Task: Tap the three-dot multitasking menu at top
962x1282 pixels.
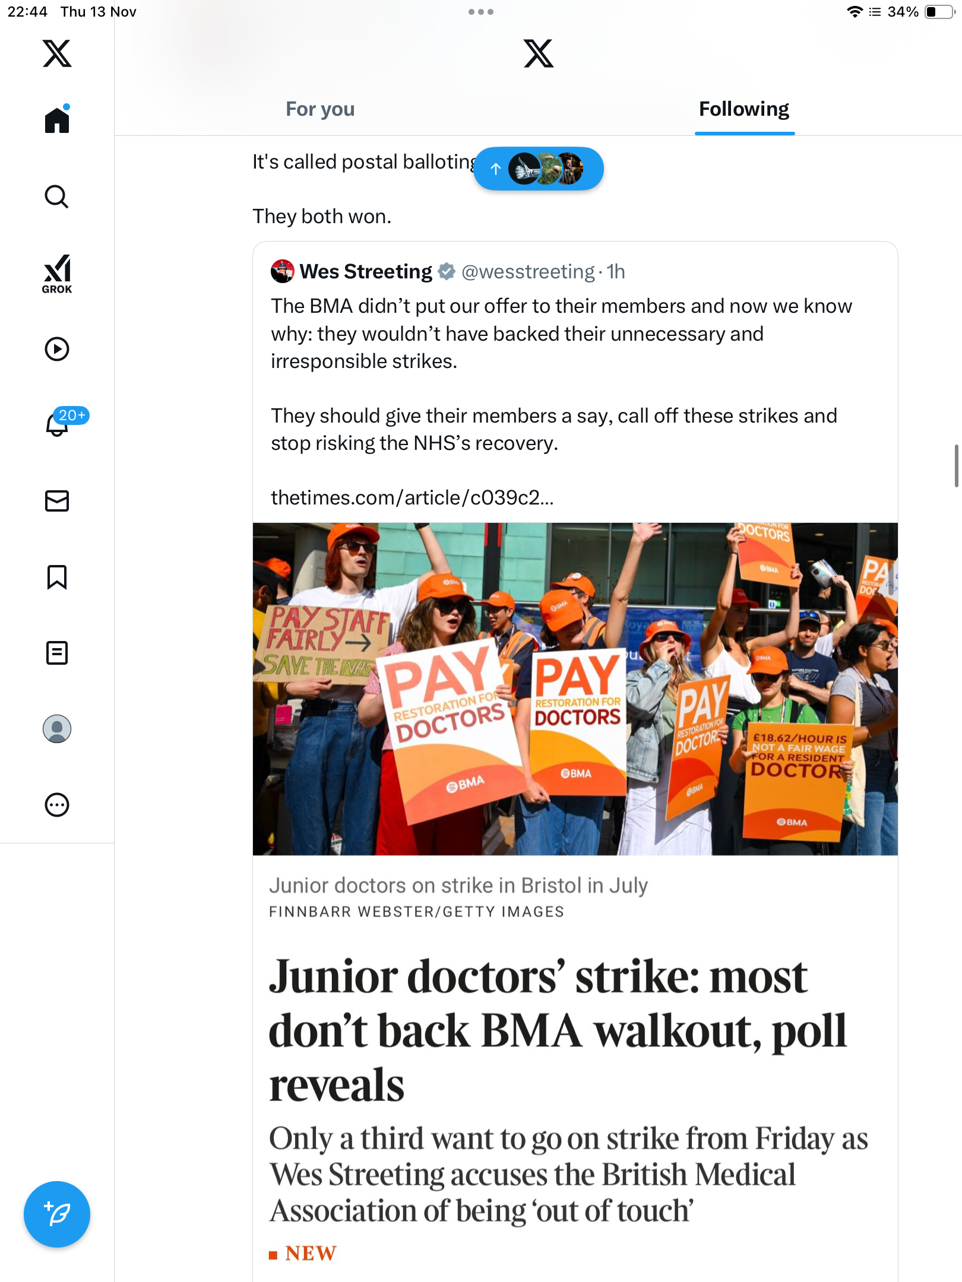Action: 481,12
